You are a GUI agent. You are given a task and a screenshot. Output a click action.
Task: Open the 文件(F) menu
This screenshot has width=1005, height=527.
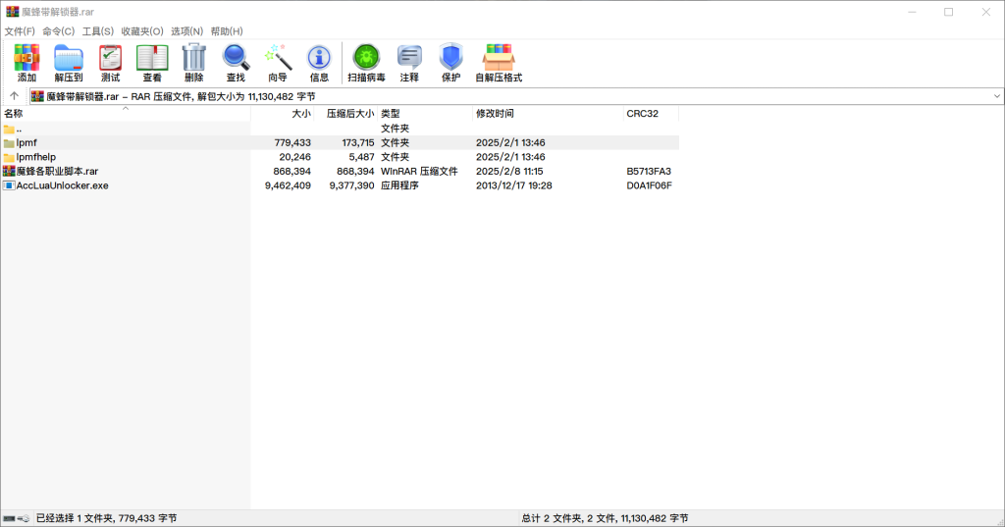[x=20, y=31]
